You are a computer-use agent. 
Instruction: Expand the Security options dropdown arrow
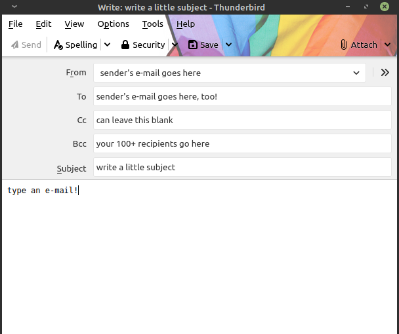175,45
